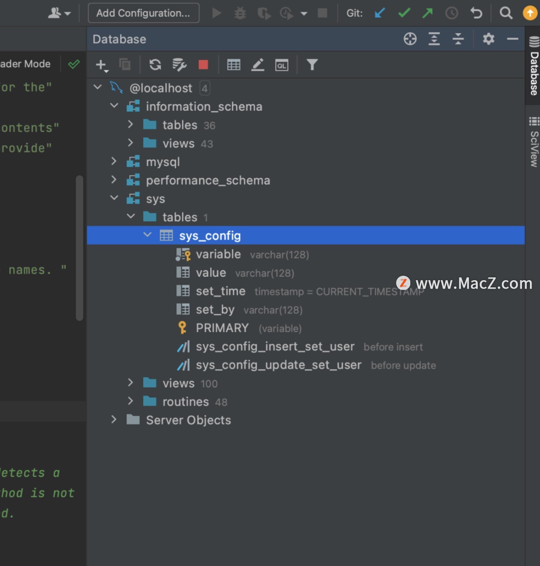Collapse all database tree nodes
The width and height of the screenshot is (540, 566).
tap(458, 39)
